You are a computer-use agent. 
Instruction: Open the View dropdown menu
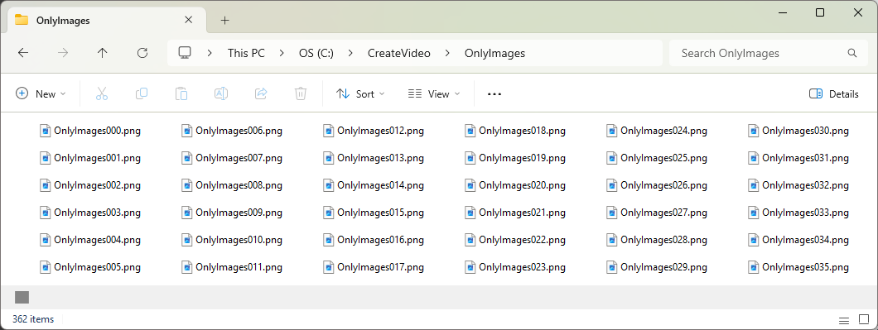pyautogui.click(x=434, y=94)
